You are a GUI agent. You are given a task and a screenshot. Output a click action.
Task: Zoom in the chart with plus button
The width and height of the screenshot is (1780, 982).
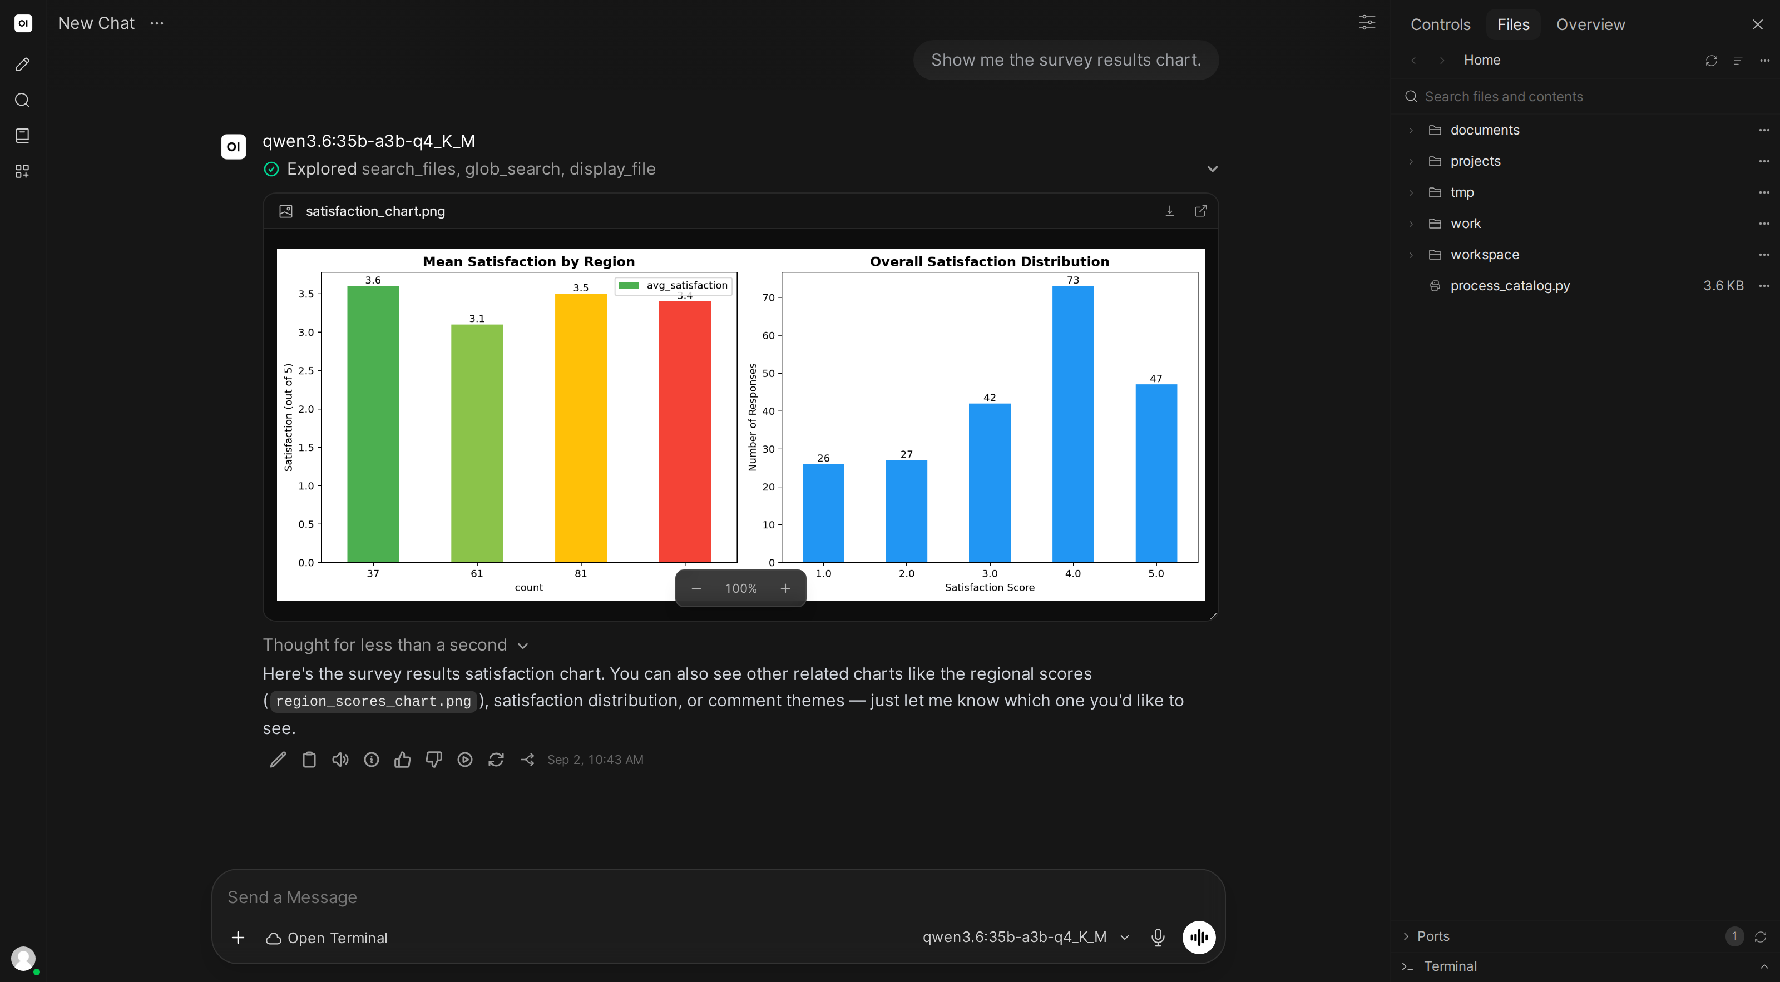pyautogui.click(x=785, y=588)
